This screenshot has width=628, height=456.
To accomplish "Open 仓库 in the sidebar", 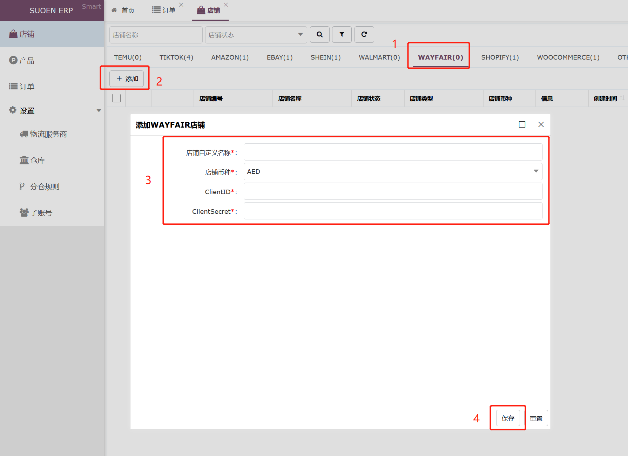I will [52, 160].
